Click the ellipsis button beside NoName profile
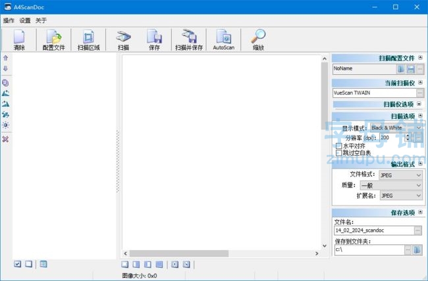This screenshot has width=428, height=281. (420, 69)
